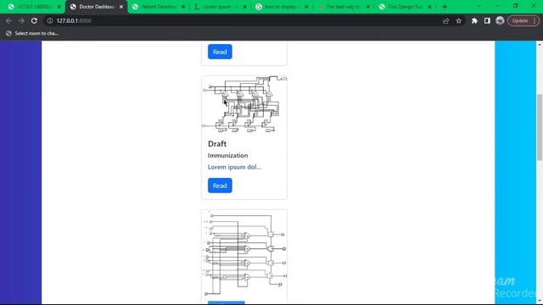Close the Patient Dashboard tab
Screen dimensions: 543x305
pyautogui.click(x=183, y=7)
